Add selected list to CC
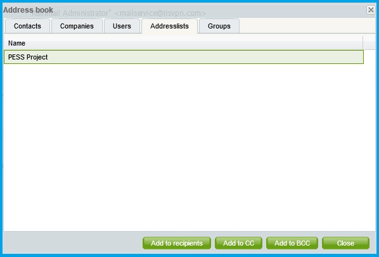379x257 pixels. tap(238, 243)
